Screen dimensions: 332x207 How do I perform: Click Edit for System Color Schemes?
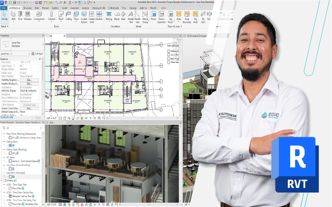click(29, 109)
